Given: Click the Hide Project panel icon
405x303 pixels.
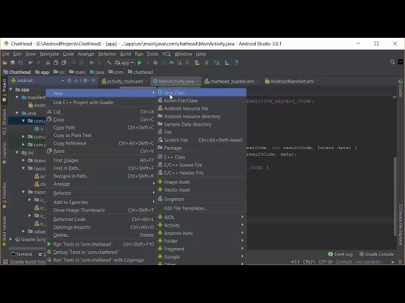Looking at the screenshot, I should 94,81.
